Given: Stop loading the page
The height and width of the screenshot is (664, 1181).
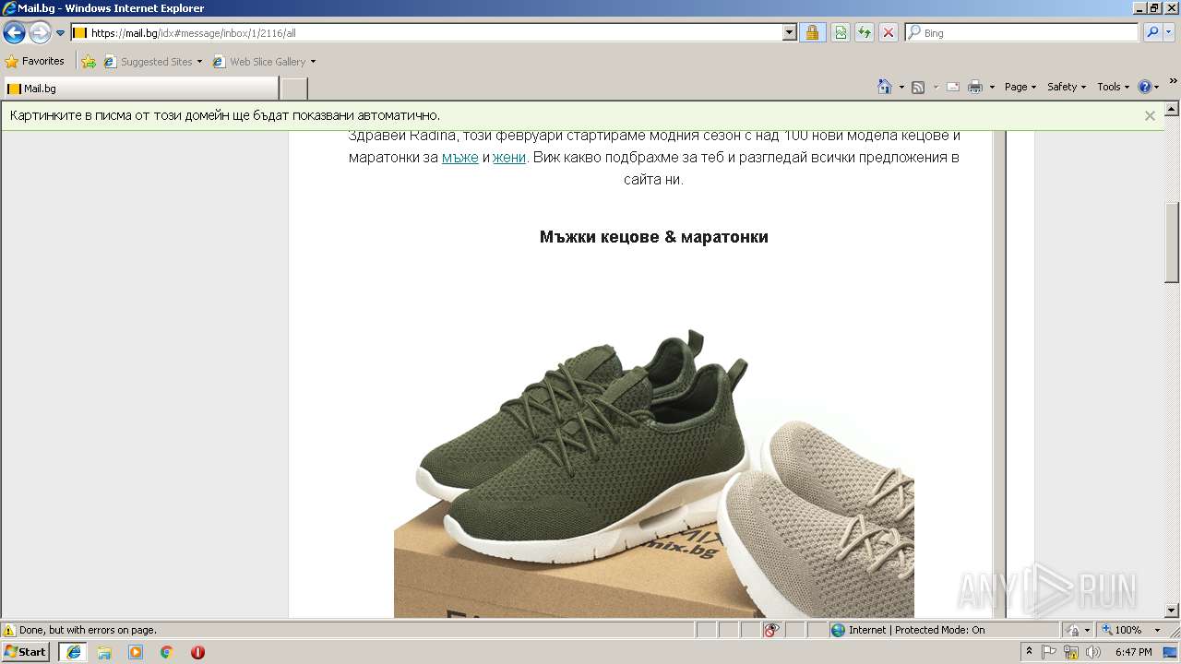Looking at the screenshot, I should [x=889, y=32].
